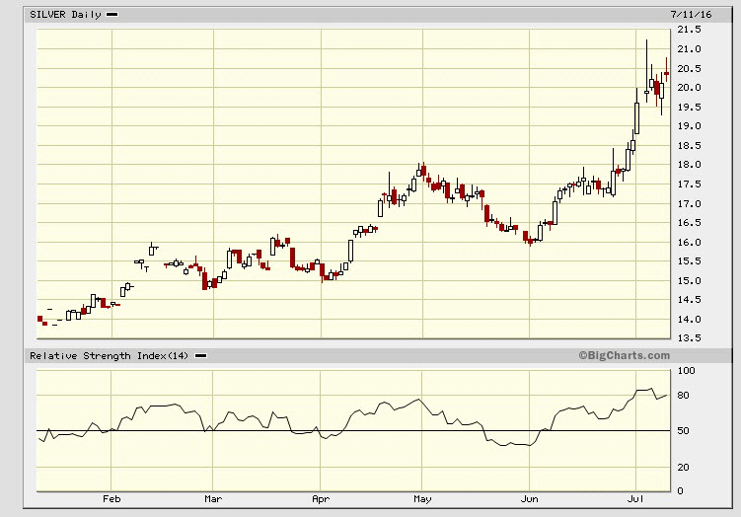This screenshot has width=741, height=517.
Task: Select the SILVER Daily chart title
Action: click(x=65, y=15)
